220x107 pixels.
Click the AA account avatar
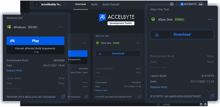201,4
